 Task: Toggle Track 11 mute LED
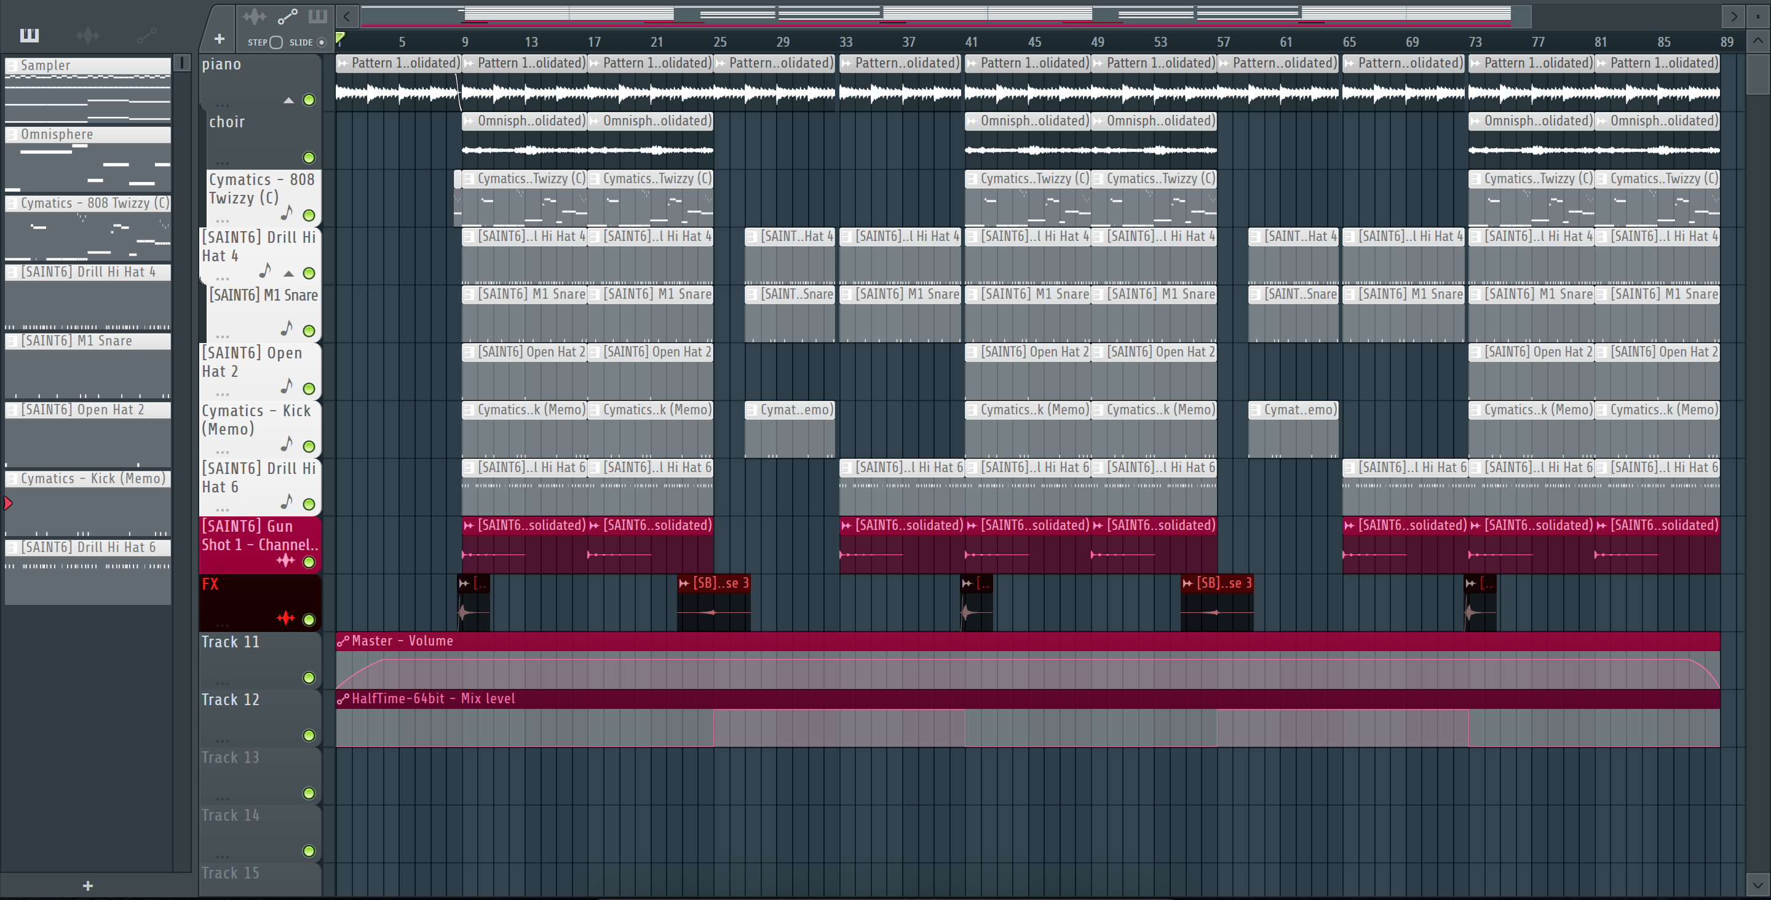click(309, 678)
